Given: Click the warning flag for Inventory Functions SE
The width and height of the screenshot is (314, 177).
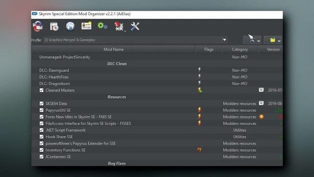Looking at the screenshot, I should coord(200,150).
